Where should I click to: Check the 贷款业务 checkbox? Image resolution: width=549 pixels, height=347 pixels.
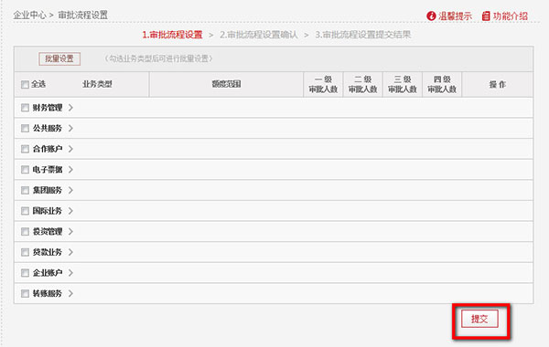[25, 252]
